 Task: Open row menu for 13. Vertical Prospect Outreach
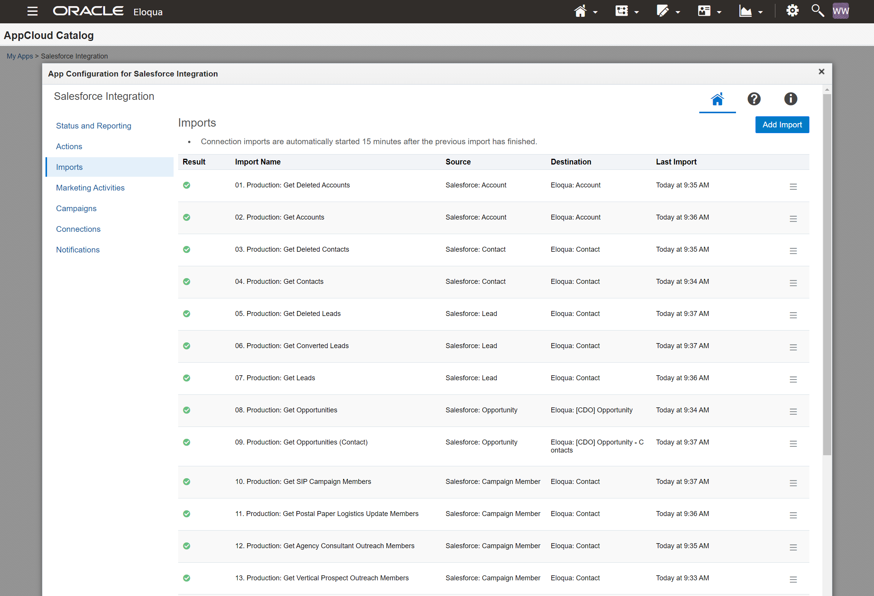point(793,580)
